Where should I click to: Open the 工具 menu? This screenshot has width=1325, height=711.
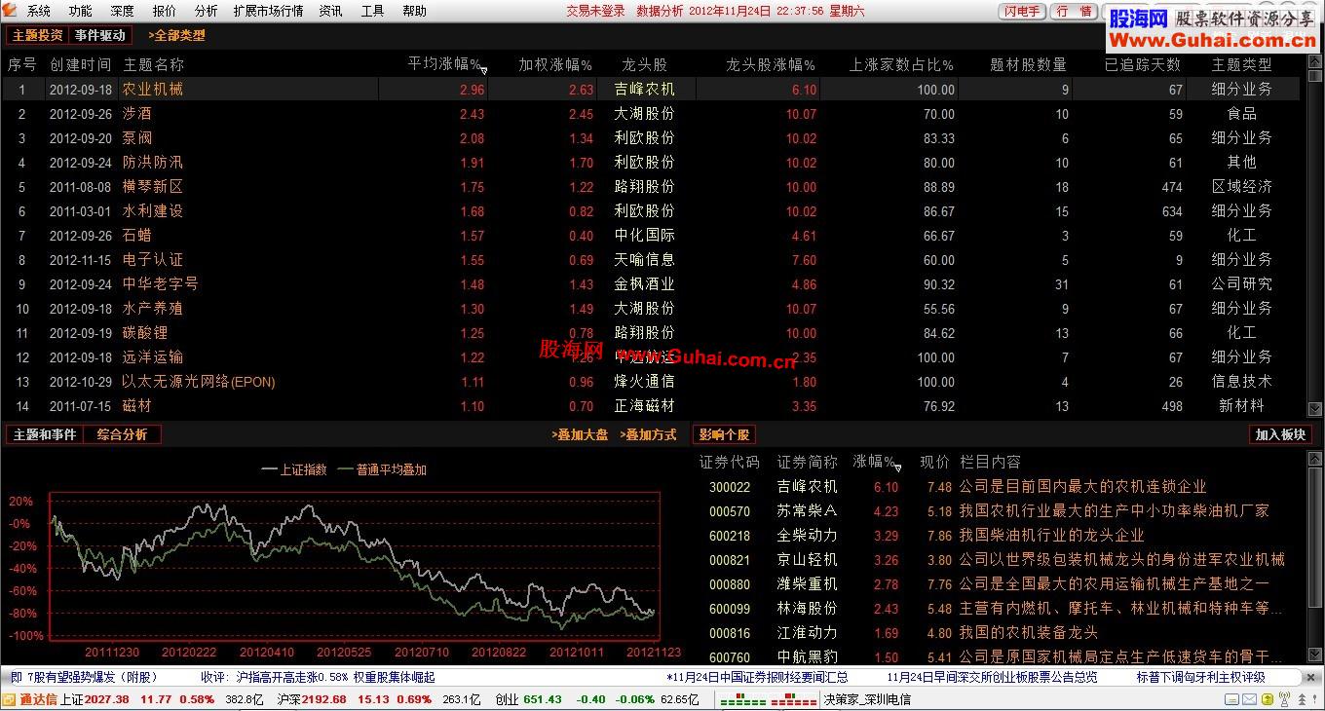pyautogui.click(x=372, y=11)
